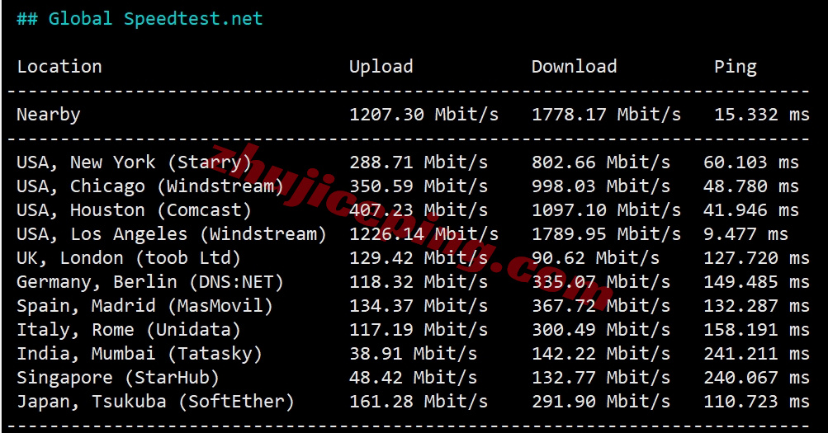
Task: Click Nearby upload value '1207.30 Mbit/s'
Action: 423,115
